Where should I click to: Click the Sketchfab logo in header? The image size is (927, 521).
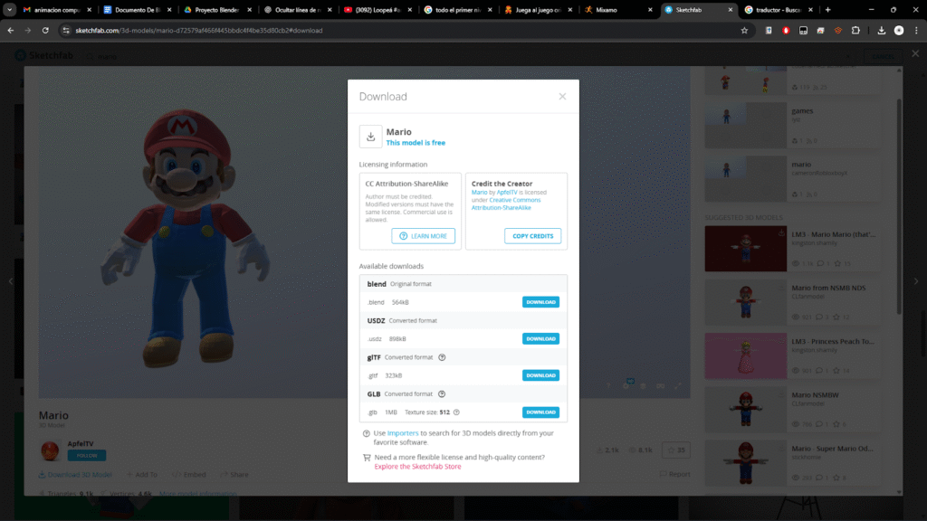tap(44, 55)
